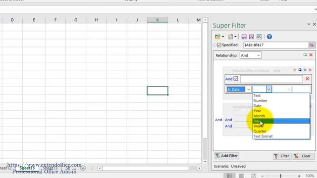This screenshot has width=317, height=178.
Task: Select column K header
Action: [x=158, y=20]
